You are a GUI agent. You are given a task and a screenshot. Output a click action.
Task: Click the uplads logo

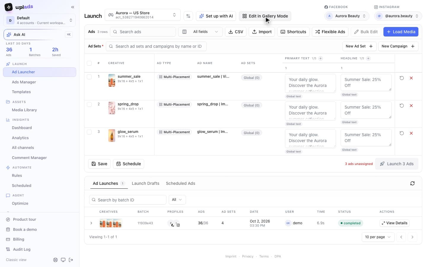pos(19,7)
